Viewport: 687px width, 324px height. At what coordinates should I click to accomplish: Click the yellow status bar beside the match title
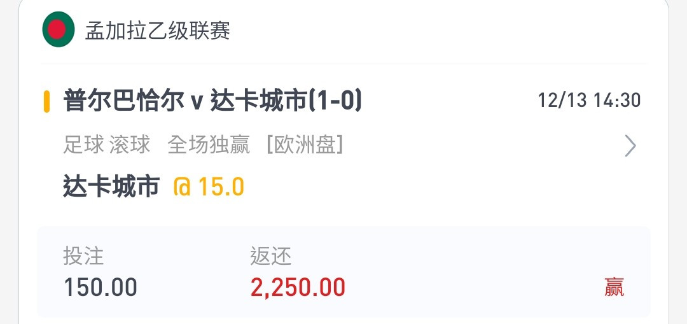click(46, 102)
